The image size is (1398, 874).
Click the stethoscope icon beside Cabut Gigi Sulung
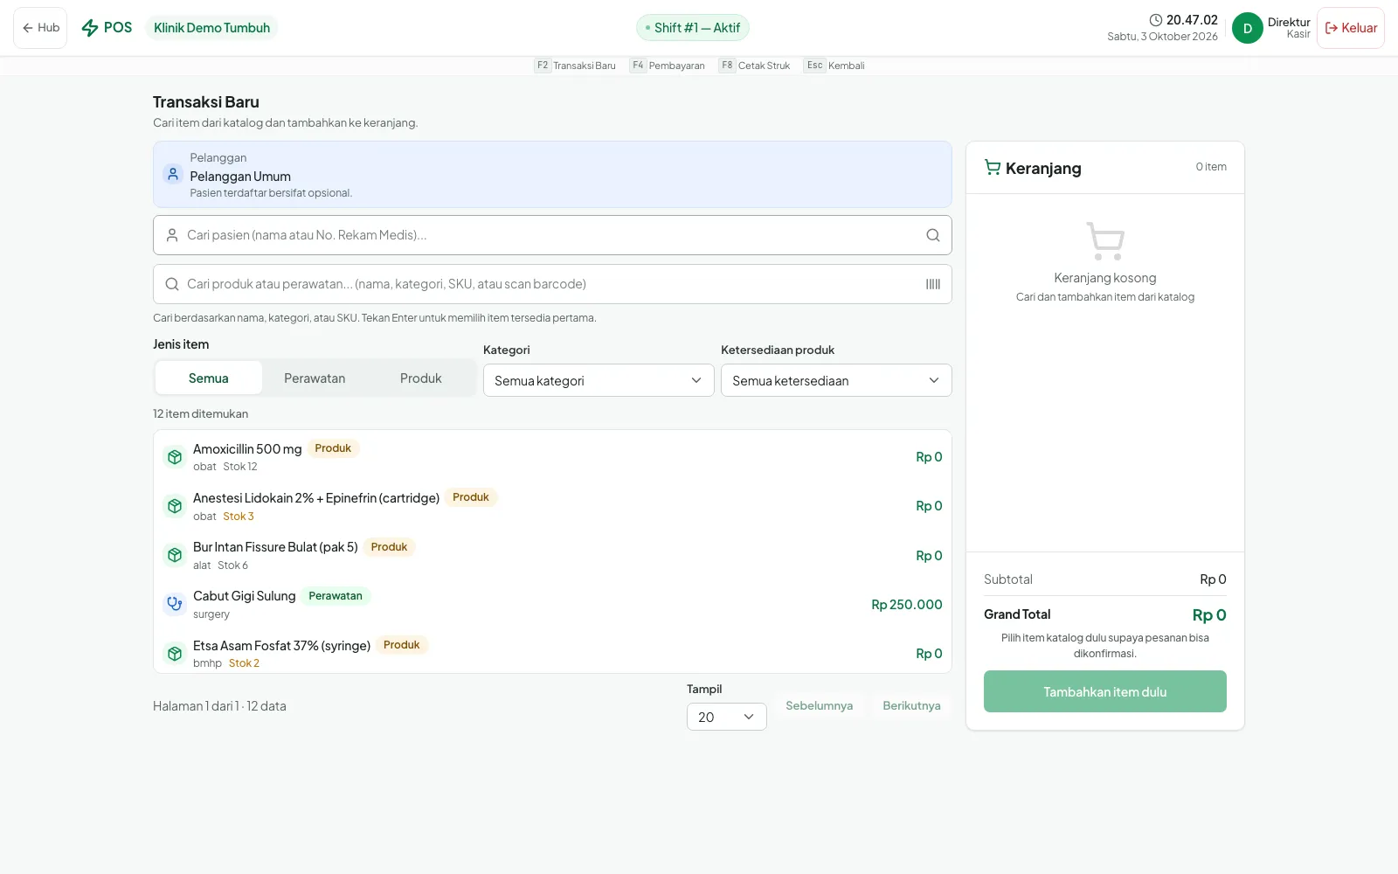[x=175, y=604]
